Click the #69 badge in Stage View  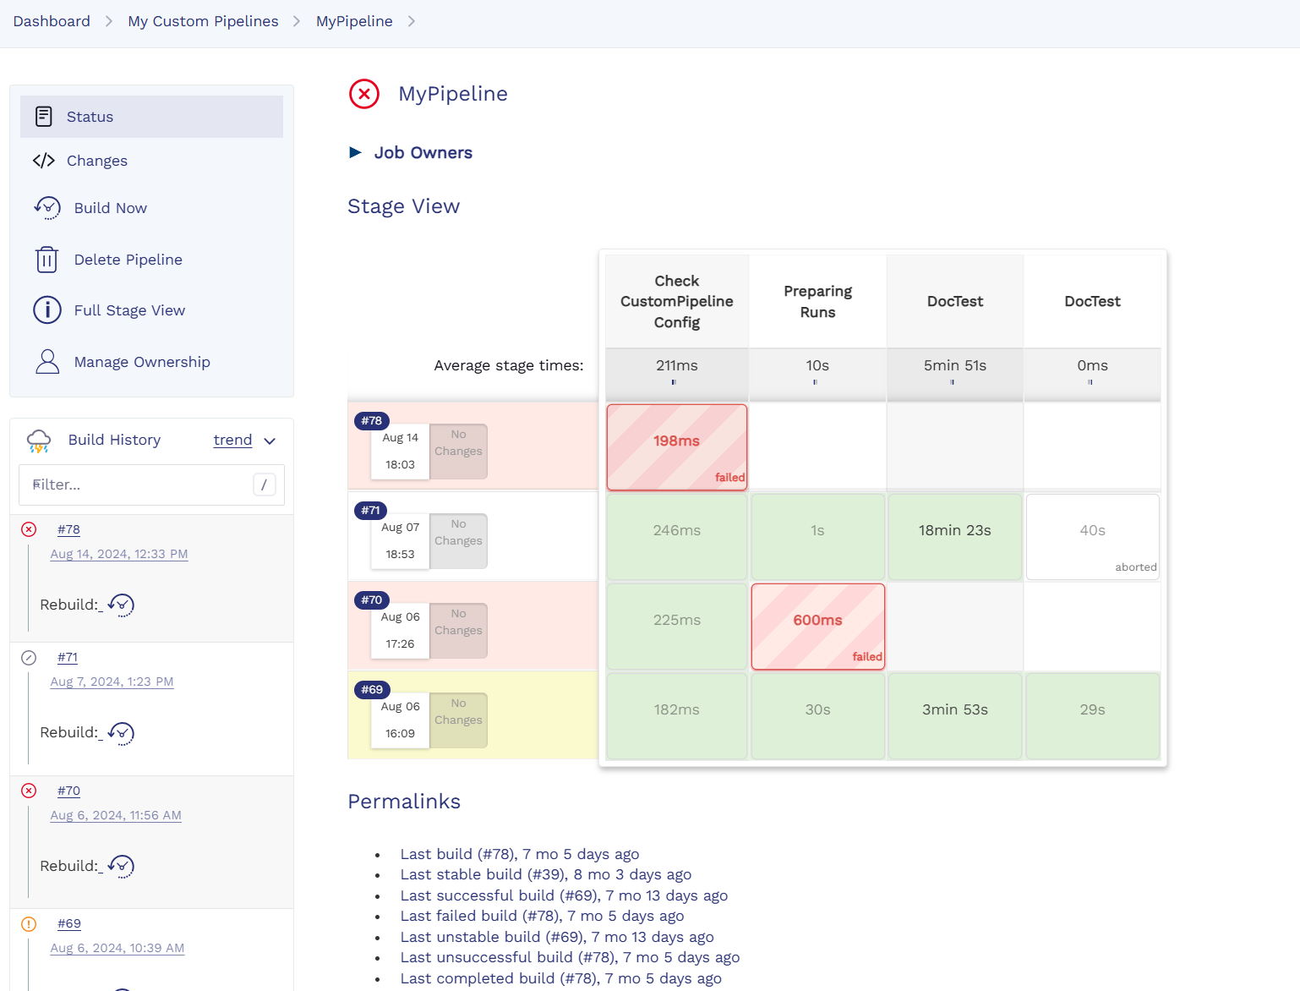tap(371, 689)
